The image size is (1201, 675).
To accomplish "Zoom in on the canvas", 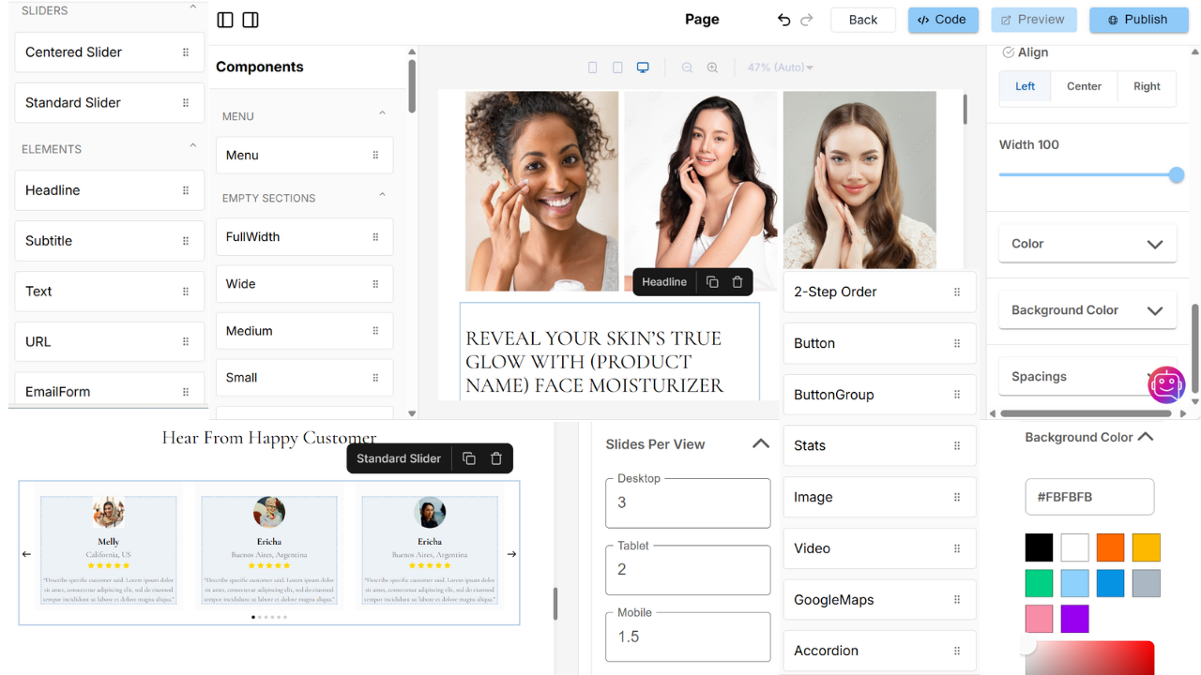I will (x=712, y=67).
